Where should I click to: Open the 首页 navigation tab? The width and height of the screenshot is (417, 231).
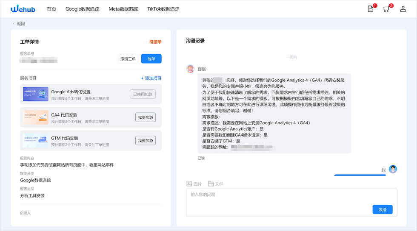pos(51,9)
